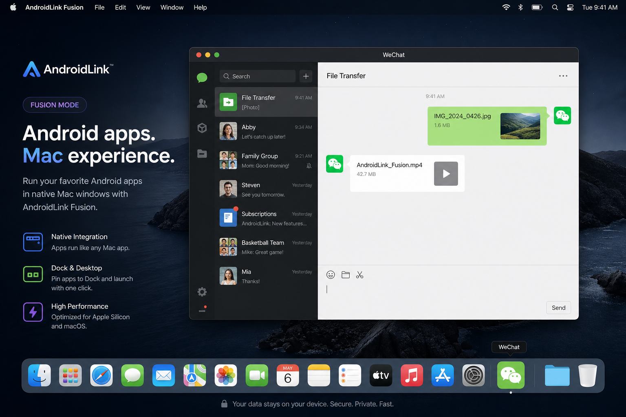Open the chat with Steven

[266, 189]
